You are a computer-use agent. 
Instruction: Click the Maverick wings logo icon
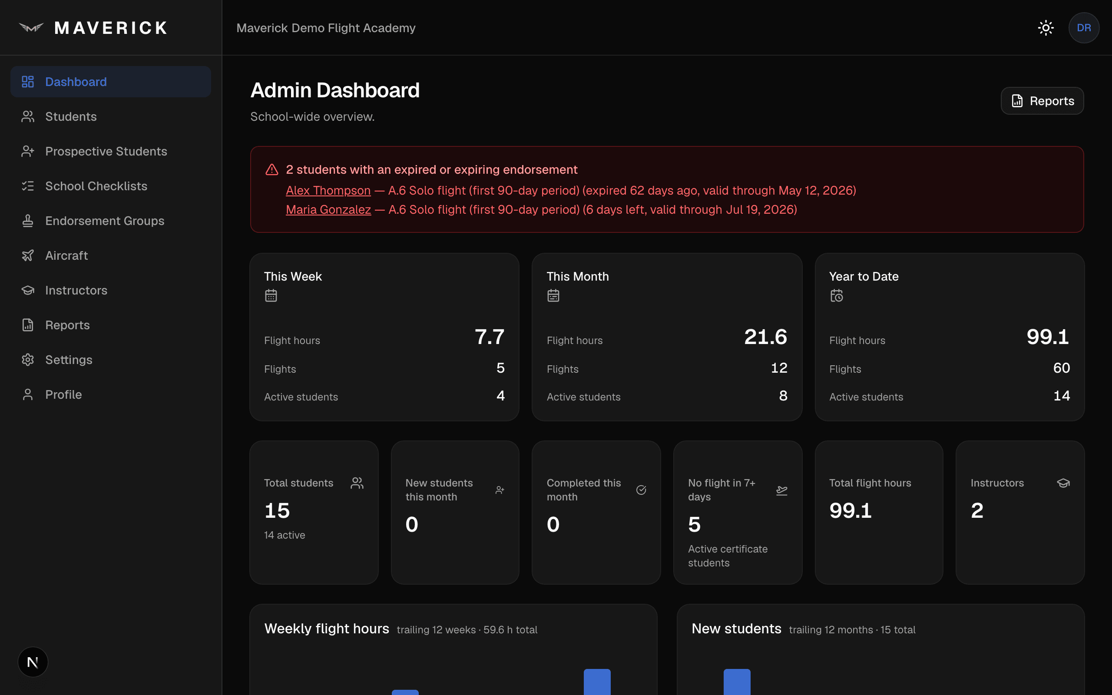pos(31,28)
